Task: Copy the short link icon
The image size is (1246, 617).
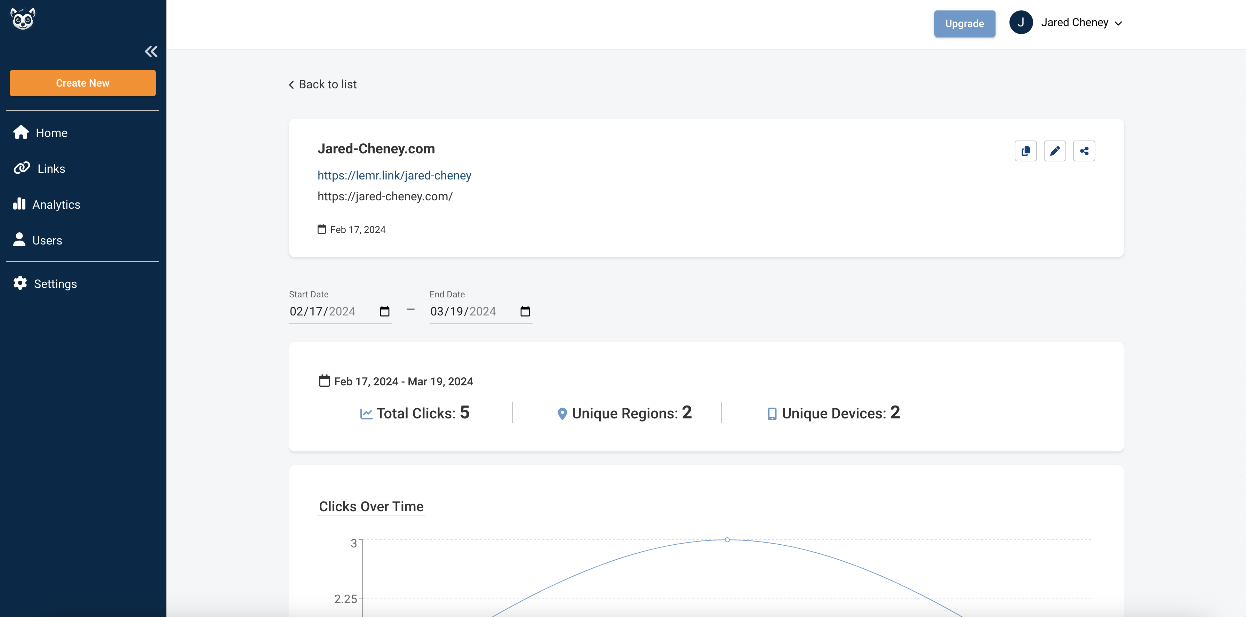Action: point(1025,151)
